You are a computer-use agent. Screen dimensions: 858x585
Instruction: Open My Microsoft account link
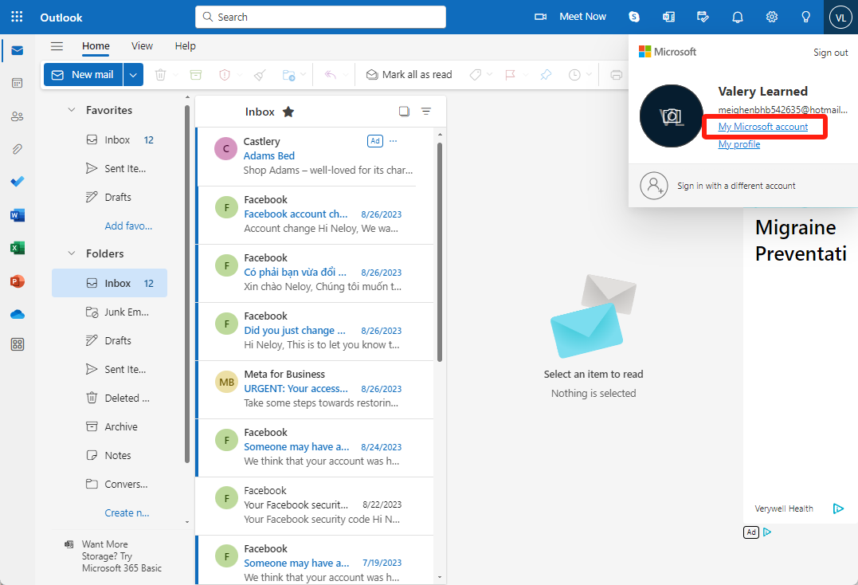coord(762,127)
